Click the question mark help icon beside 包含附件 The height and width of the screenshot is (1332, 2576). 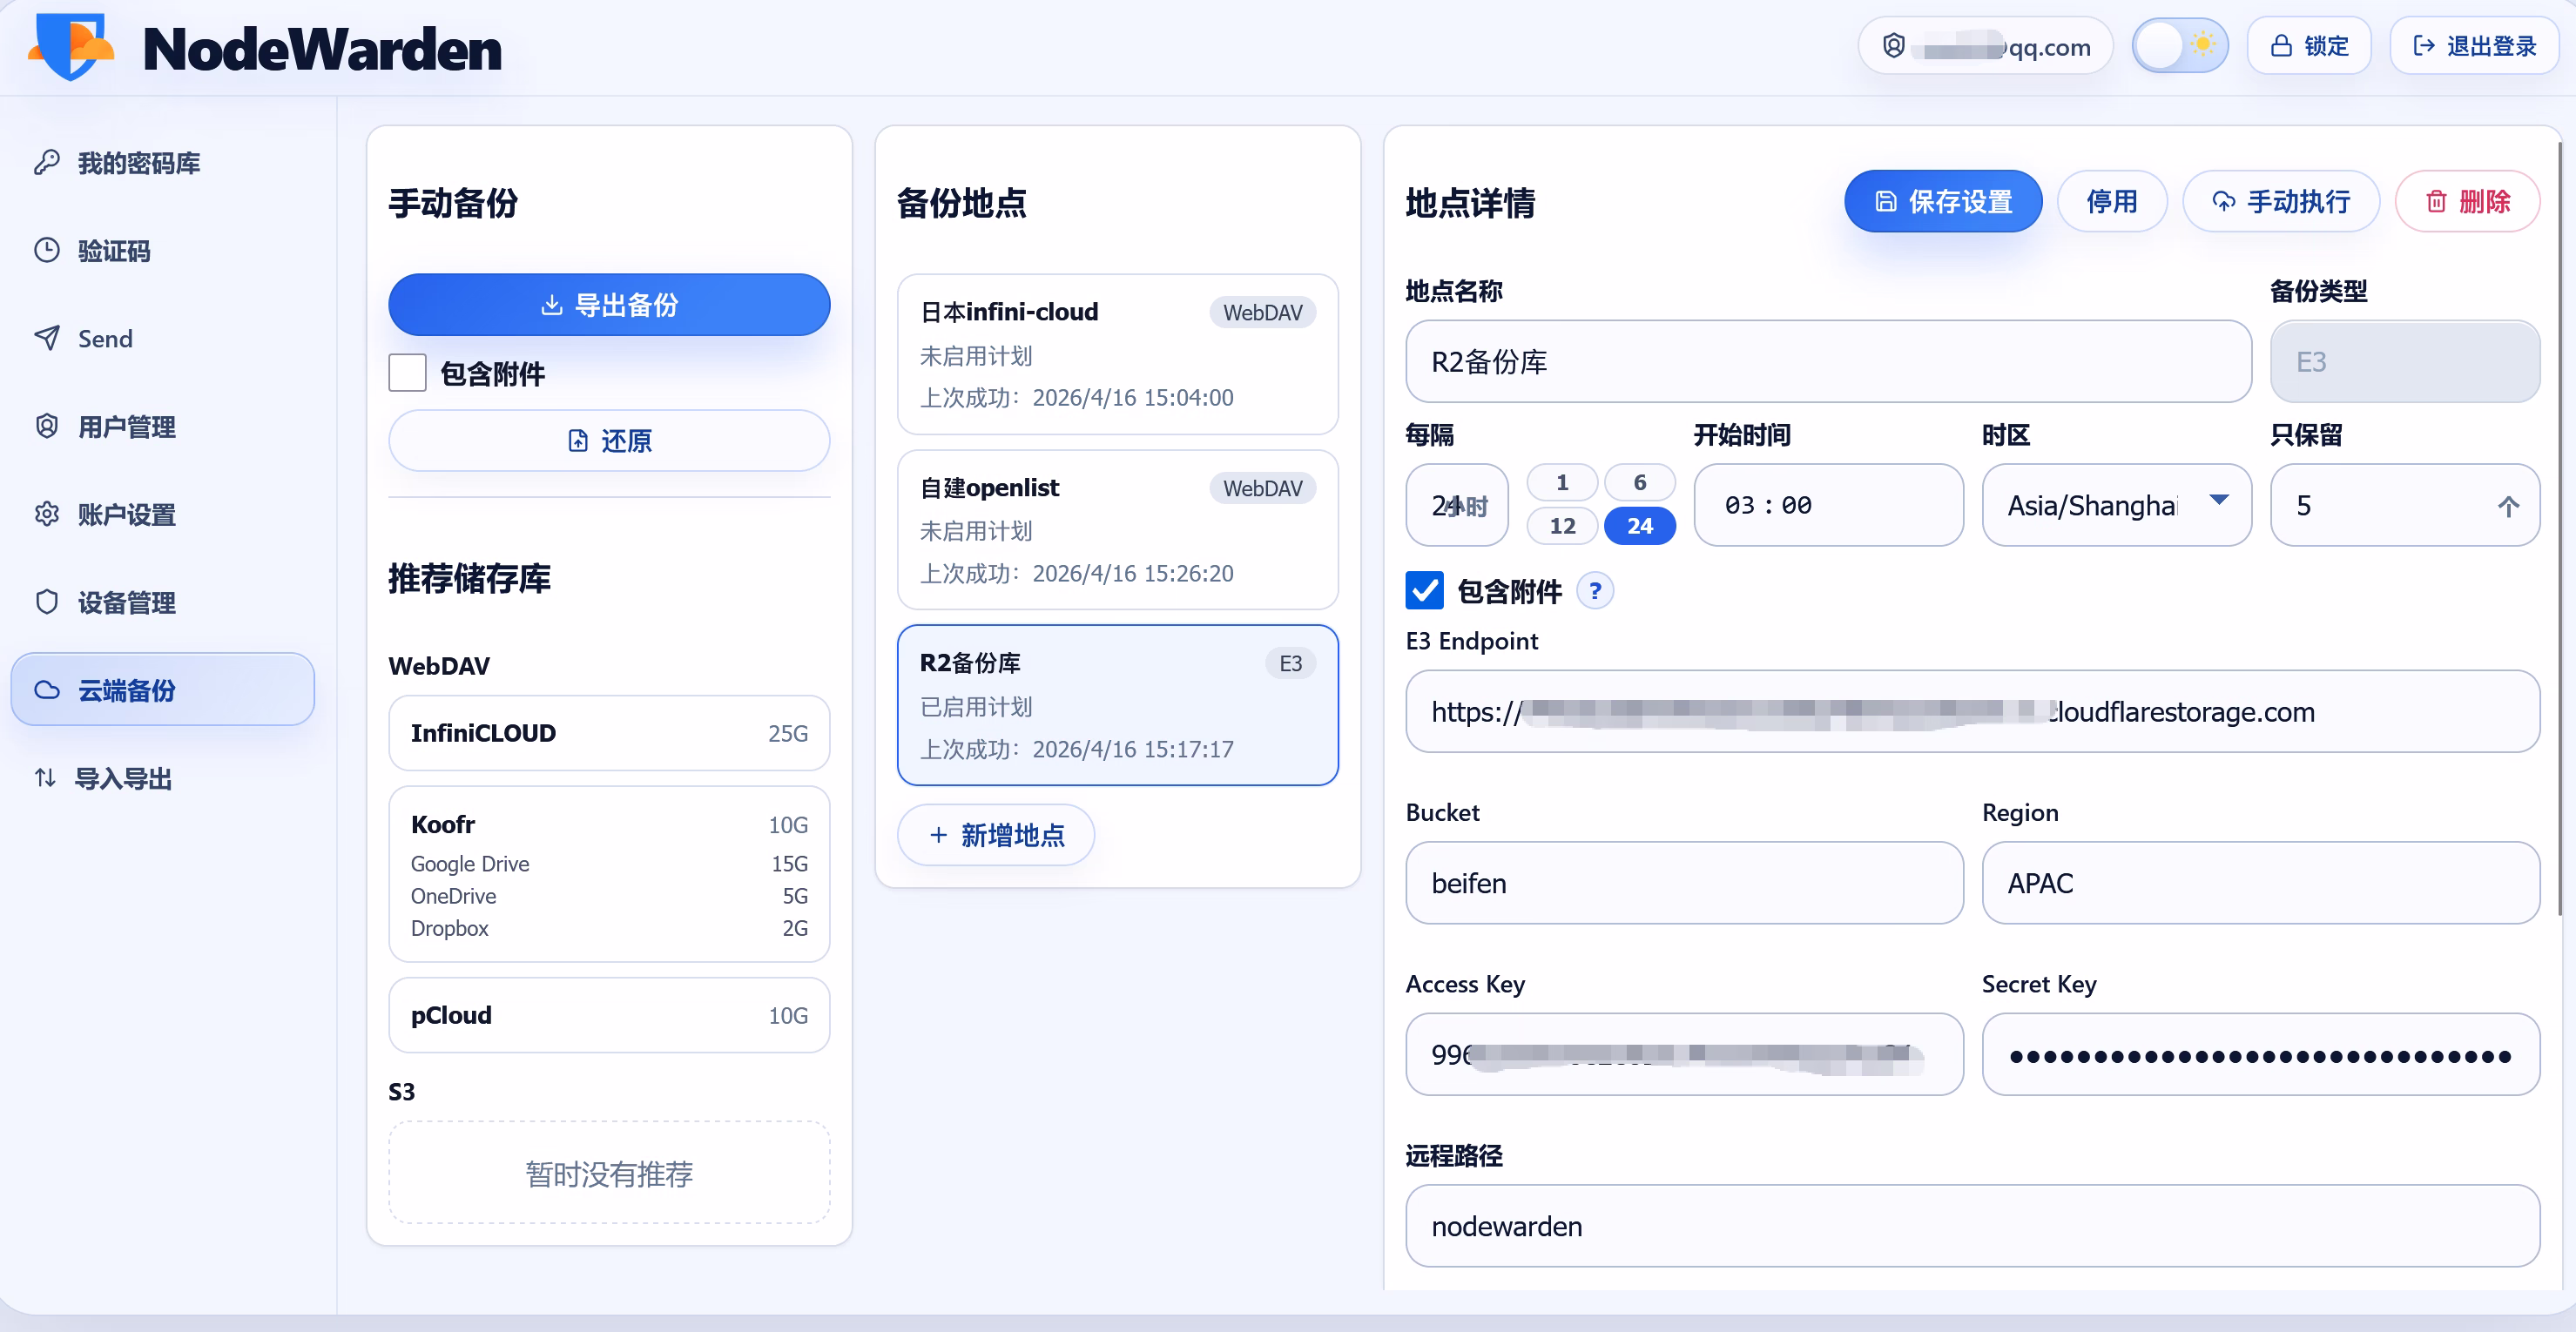1595,590
